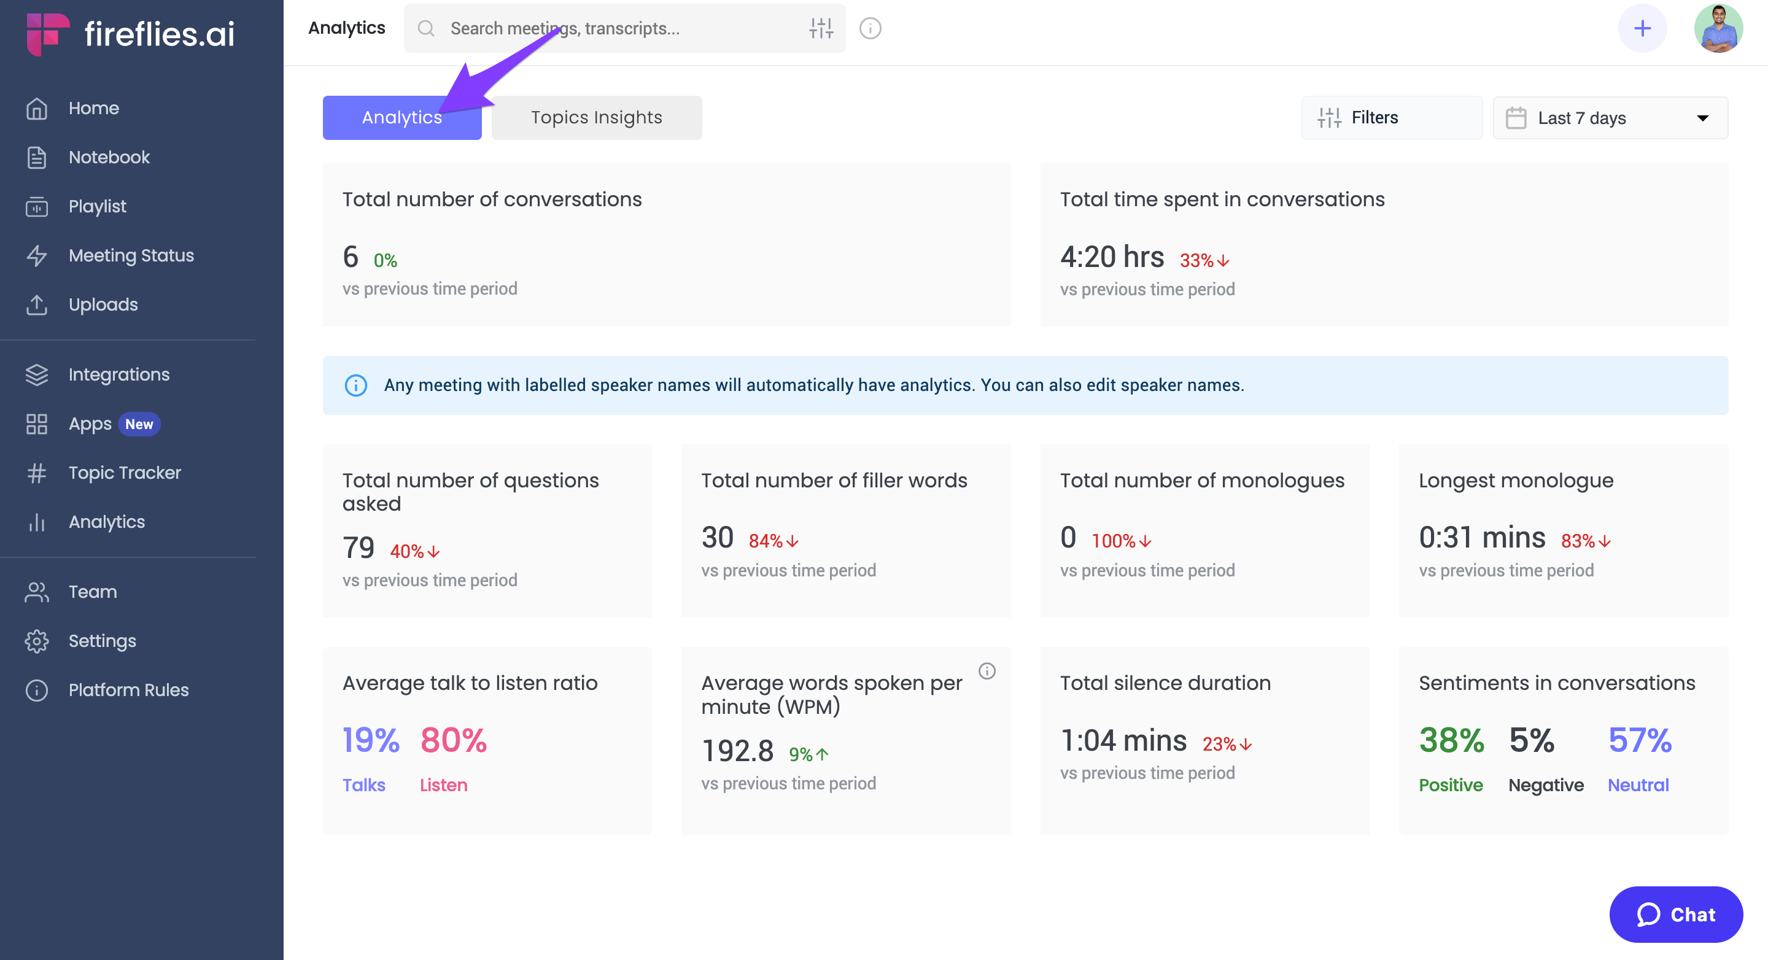Click the 57% Neutral sentiment

[1640, 741]
